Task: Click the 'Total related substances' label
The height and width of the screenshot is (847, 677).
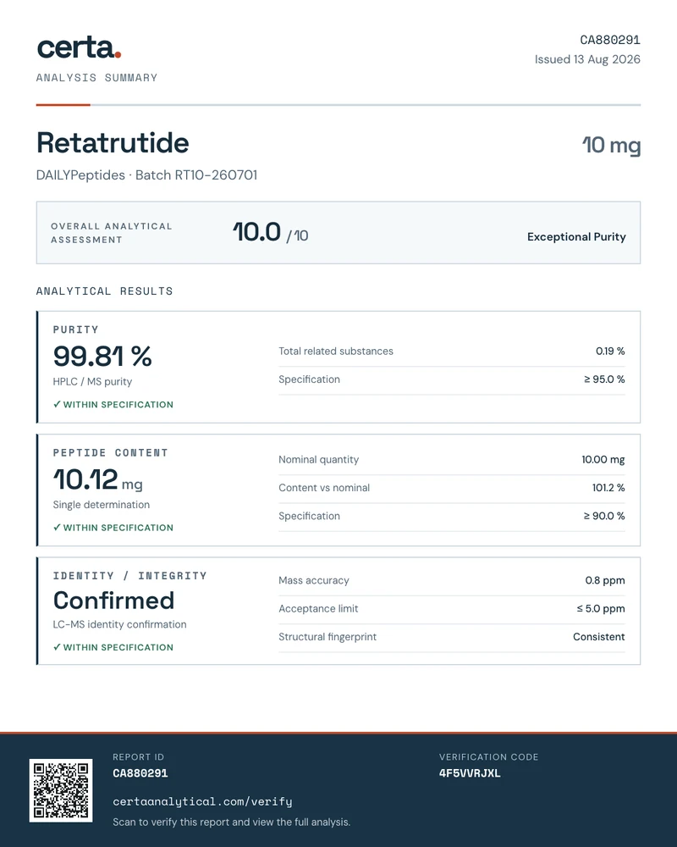Action: tap(336, 352)
